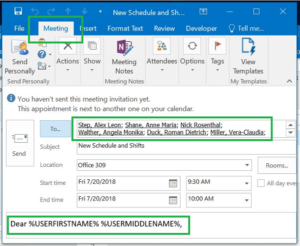The height and width of the screenshot is (246, 300).
Task: Open the help question mark icon
Action: (x=41, y=54)
